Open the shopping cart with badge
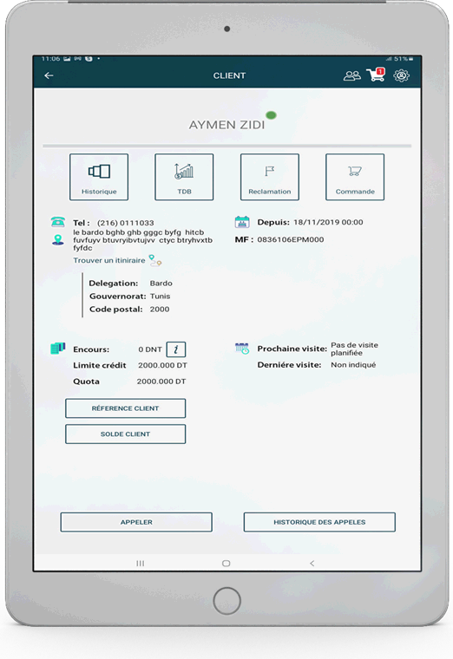Viewport: 453px width, 659px height. pos(376,75)
